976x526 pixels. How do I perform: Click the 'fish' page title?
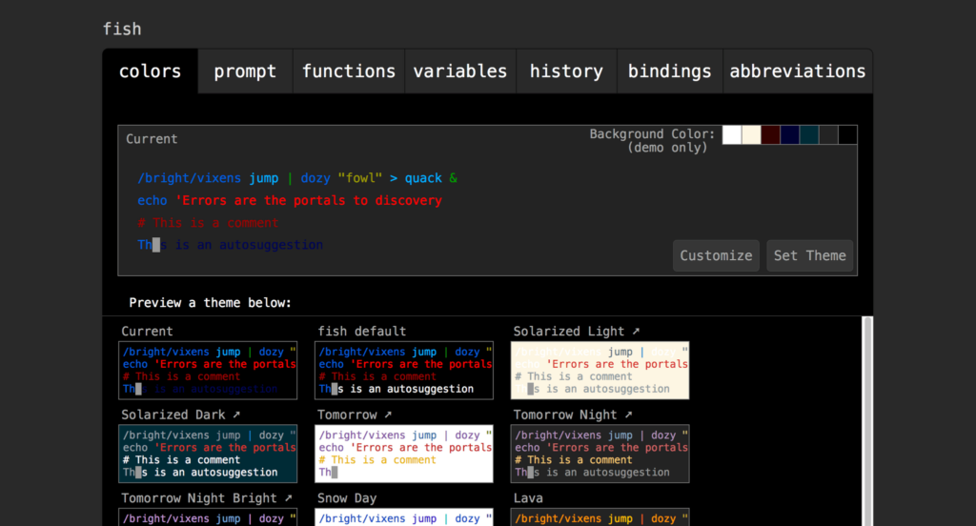click(x=122, y=30)
